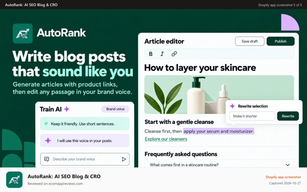Click the AutoRank logo icon in the banner
Image resolution: width=307 pixels, height=192 pixels.
(23, 33)
